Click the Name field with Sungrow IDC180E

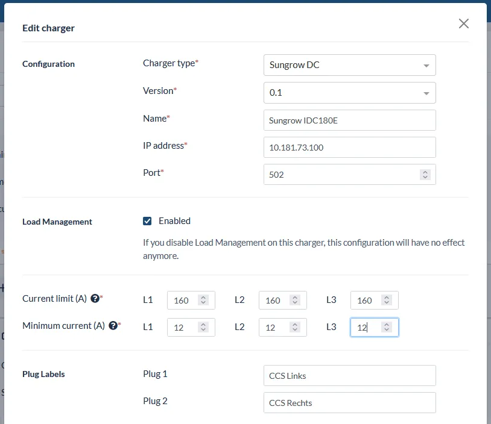pyautogui.click(x=349, y=120)
